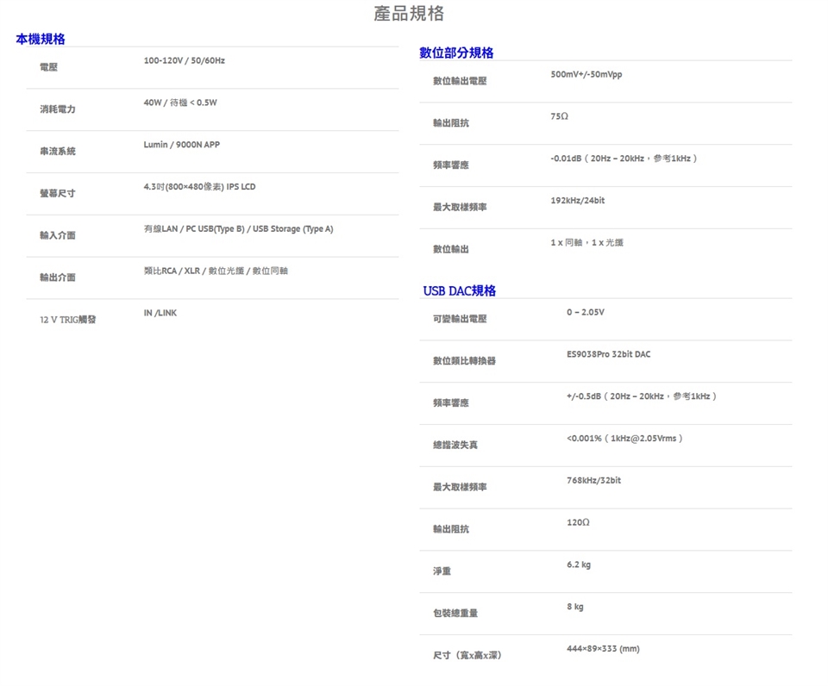Open the USB DAC規格 section heading
Viewport: 828px width, 686px height.
(x=459, y=291)
